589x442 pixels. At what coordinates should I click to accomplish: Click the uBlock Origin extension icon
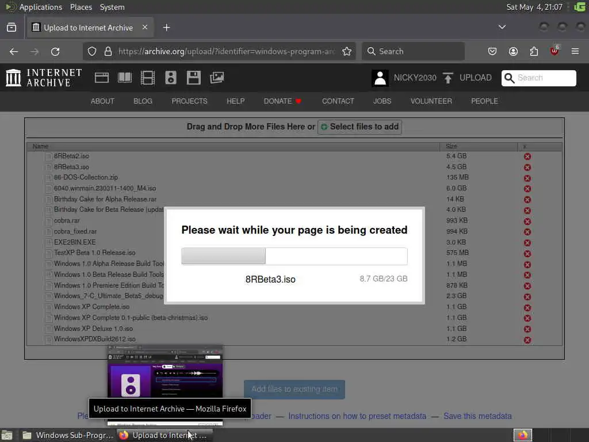tap(554, 51)
